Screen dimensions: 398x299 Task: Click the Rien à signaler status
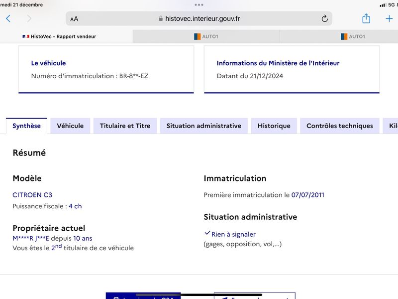click(233, 234)
